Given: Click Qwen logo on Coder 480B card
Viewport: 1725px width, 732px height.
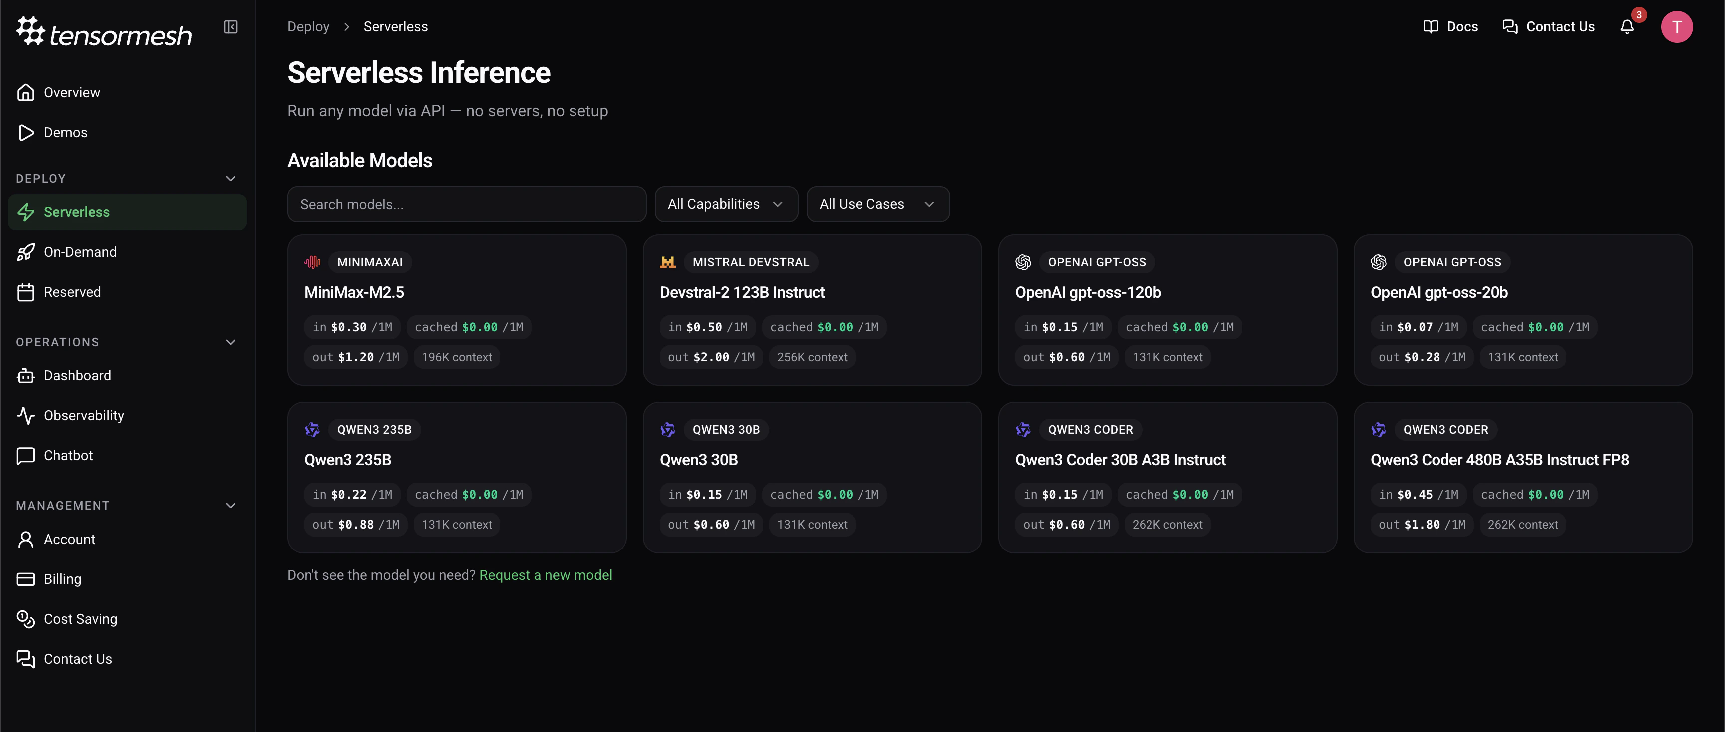Looking at the screenshot, I should point(1379,429).
